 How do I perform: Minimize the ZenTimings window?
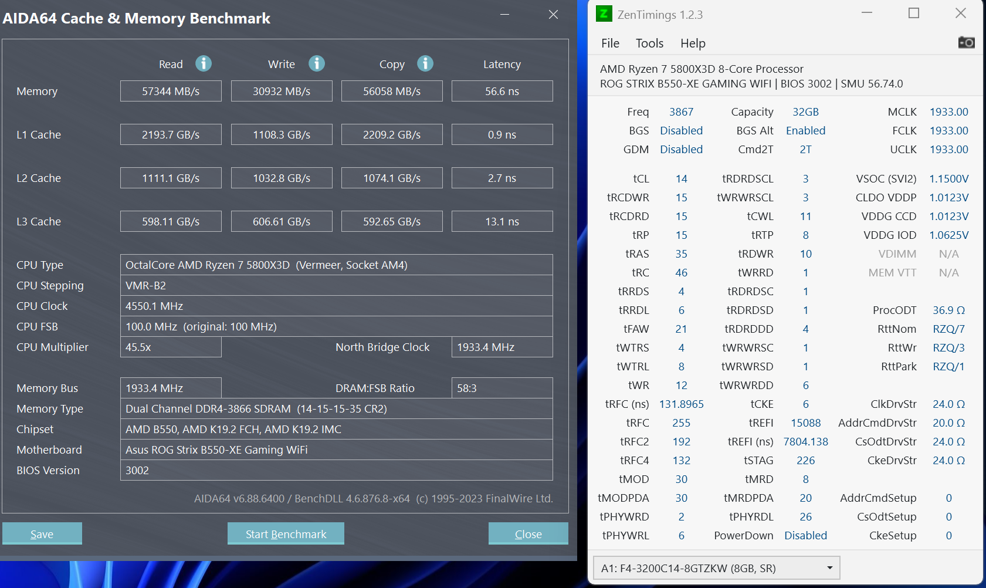pyautogui.click(x=867, y=13)
